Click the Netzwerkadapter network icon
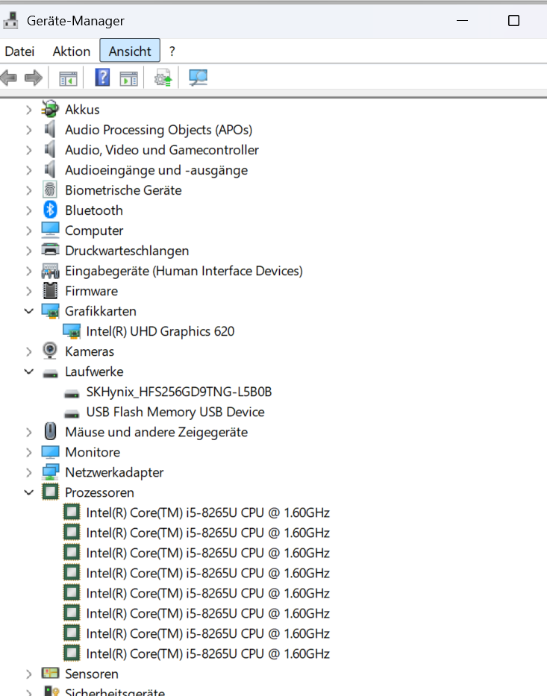Viewport: 547px width, 696px height. tap(50, 472)
